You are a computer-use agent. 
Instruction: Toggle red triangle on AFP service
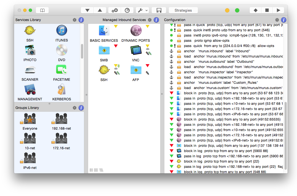(148, 66)
